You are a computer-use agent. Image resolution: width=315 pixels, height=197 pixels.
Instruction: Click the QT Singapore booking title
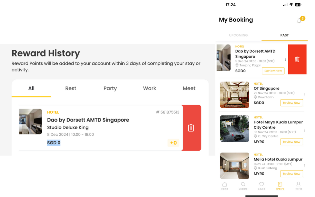266,88
